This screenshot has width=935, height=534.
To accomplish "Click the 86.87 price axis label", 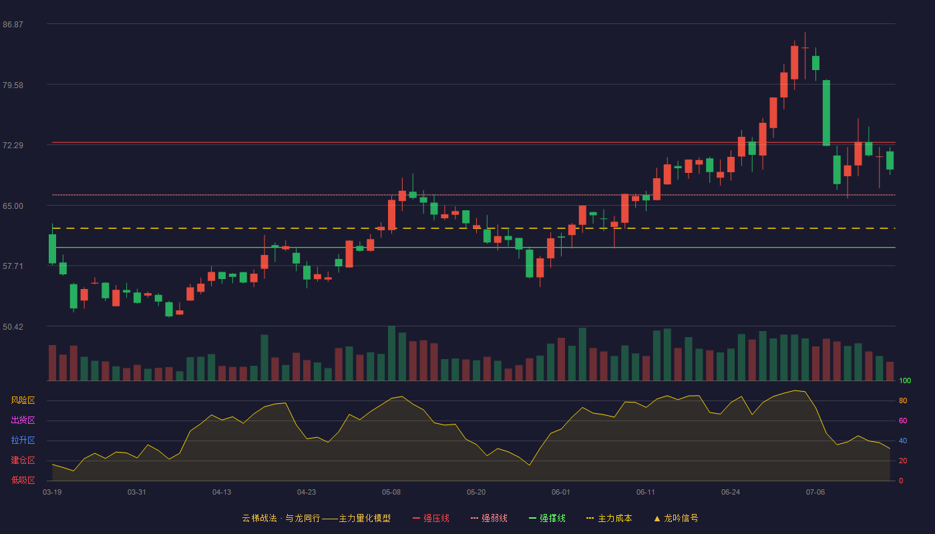I will (x=13, y=25).
